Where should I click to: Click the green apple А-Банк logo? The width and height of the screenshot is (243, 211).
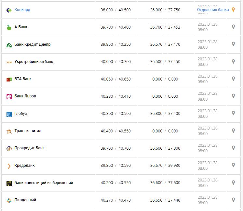(x=9, y=27)
